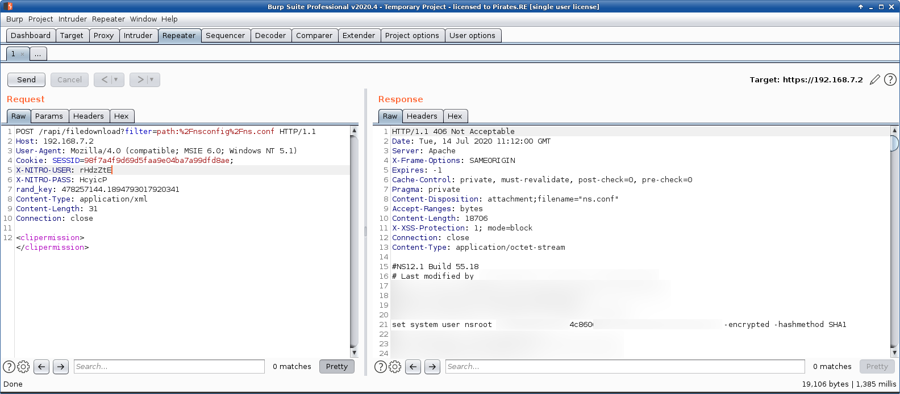Click request scrollbar up arrow
900x394 pixels.
click(355, 130)
